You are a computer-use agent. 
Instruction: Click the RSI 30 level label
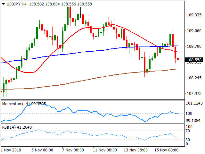(x=188, y=140)
